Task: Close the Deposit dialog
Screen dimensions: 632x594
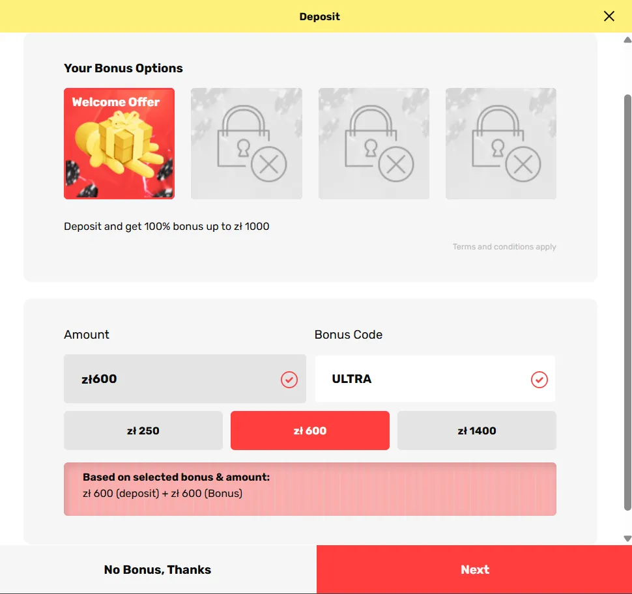Action: 609,16
